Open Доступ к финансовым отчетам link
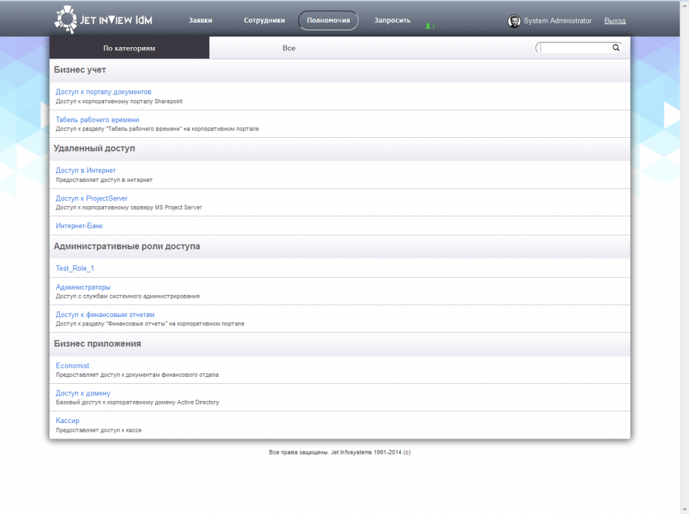Screen dimensions: 689x514 point(105,315)
